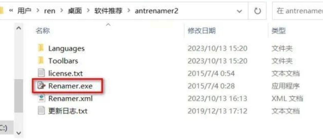323x140 pixels.
Task: Click scroll up arrow in navigation pane
Action: coord(19,28)
